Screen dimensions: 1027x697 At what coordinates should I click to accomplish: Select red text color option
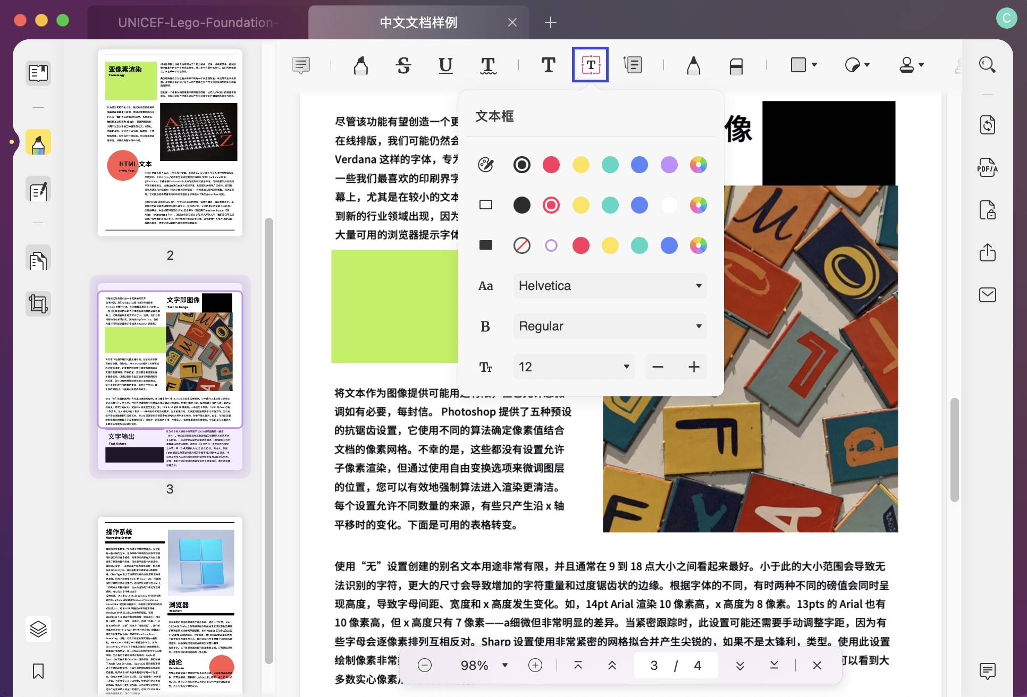[551, 165]
